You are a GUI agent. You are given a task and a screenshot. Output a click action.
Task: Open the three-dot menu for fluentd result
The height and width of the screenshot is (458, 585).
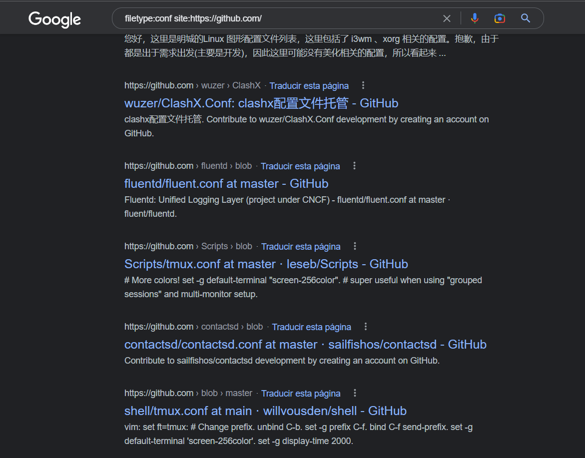tap(354, 166)
